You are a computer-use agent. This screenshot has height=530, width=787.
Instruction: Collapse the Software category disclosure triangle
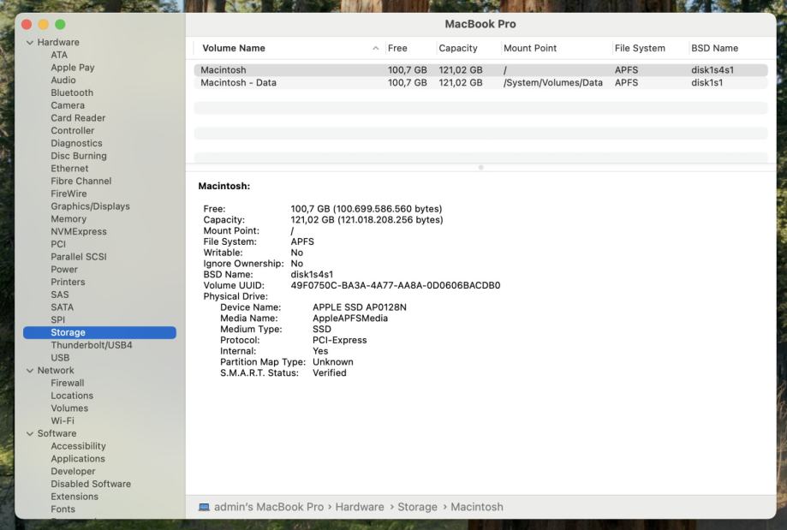coord(30,434)
